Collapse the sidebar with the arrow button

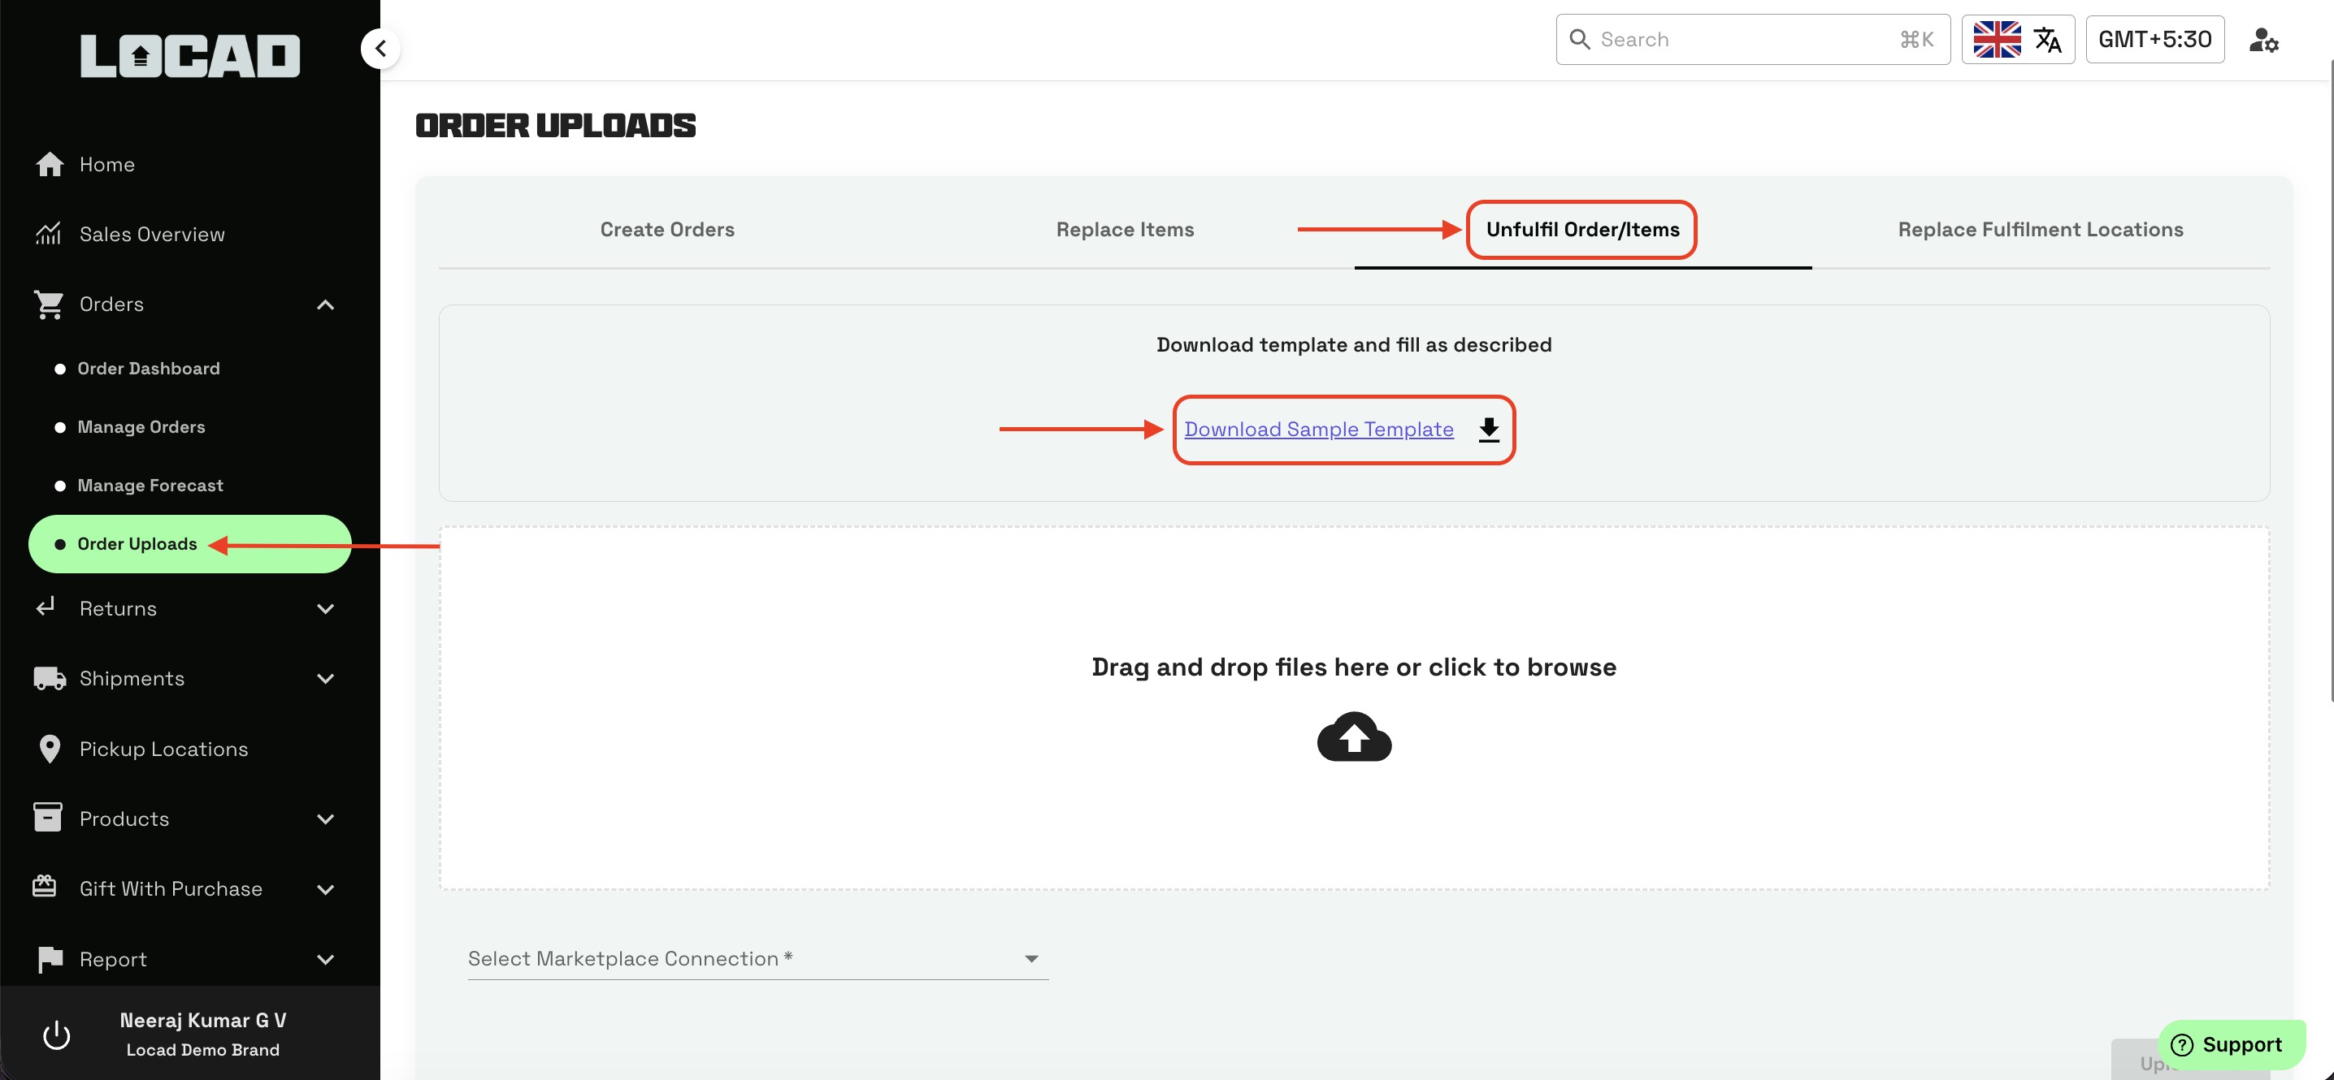(380, 48)
